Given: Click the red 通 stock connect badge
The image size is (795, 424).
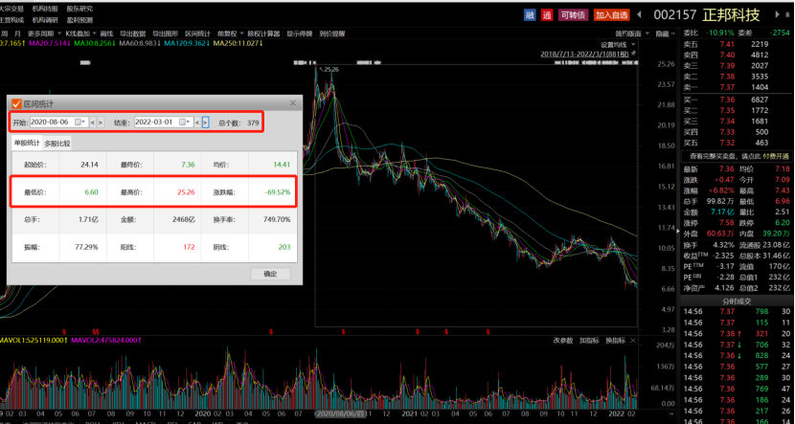Looking at the screenshot, I should click(547, 15).
